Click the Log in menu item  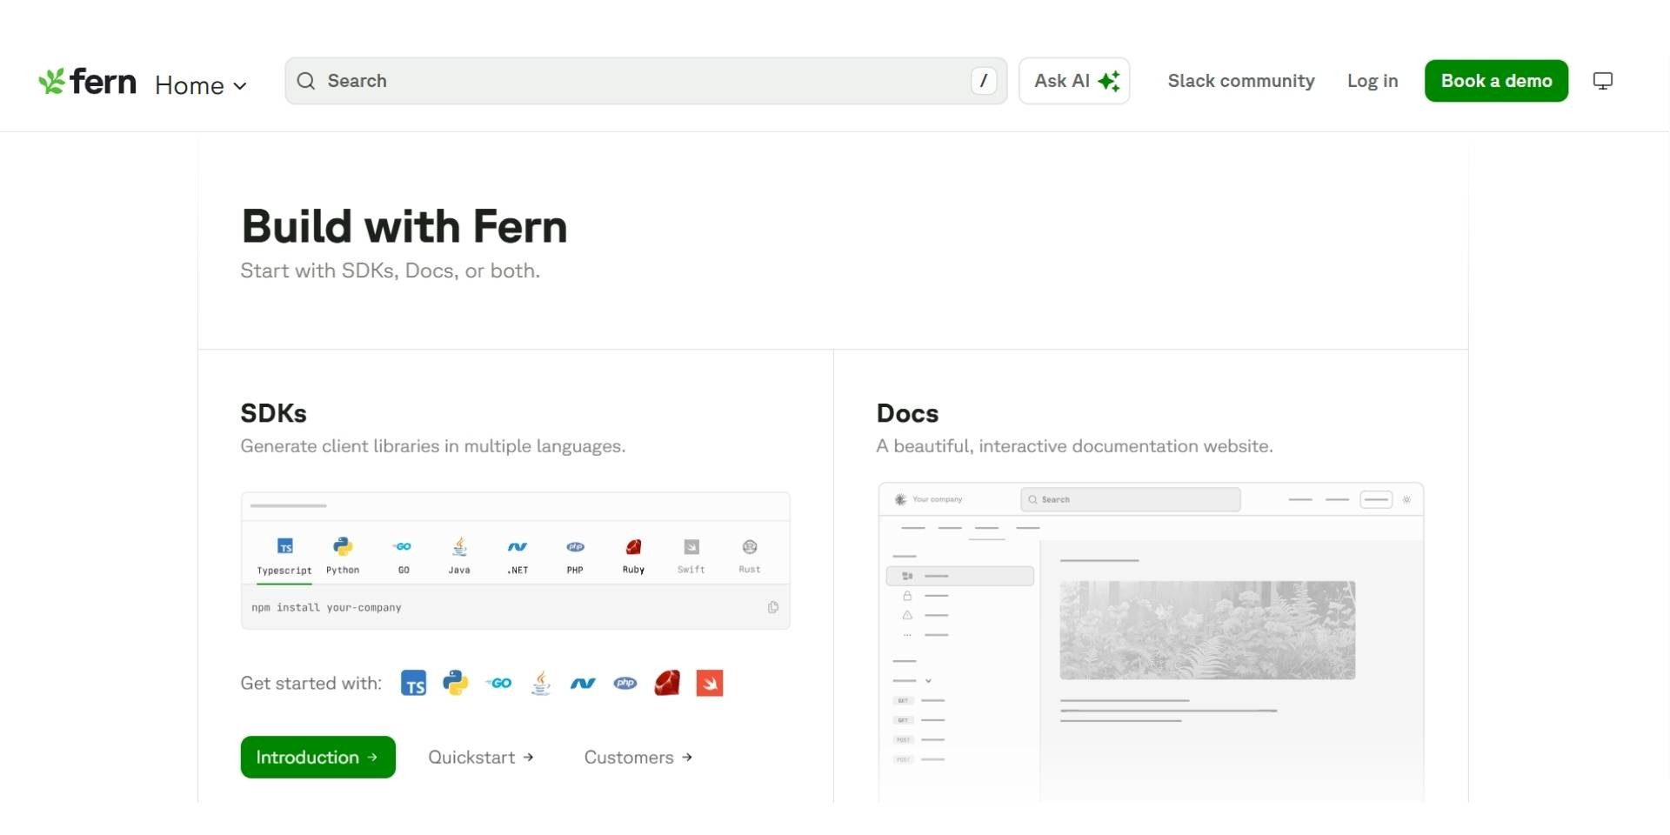click(x=1372, y=80)
